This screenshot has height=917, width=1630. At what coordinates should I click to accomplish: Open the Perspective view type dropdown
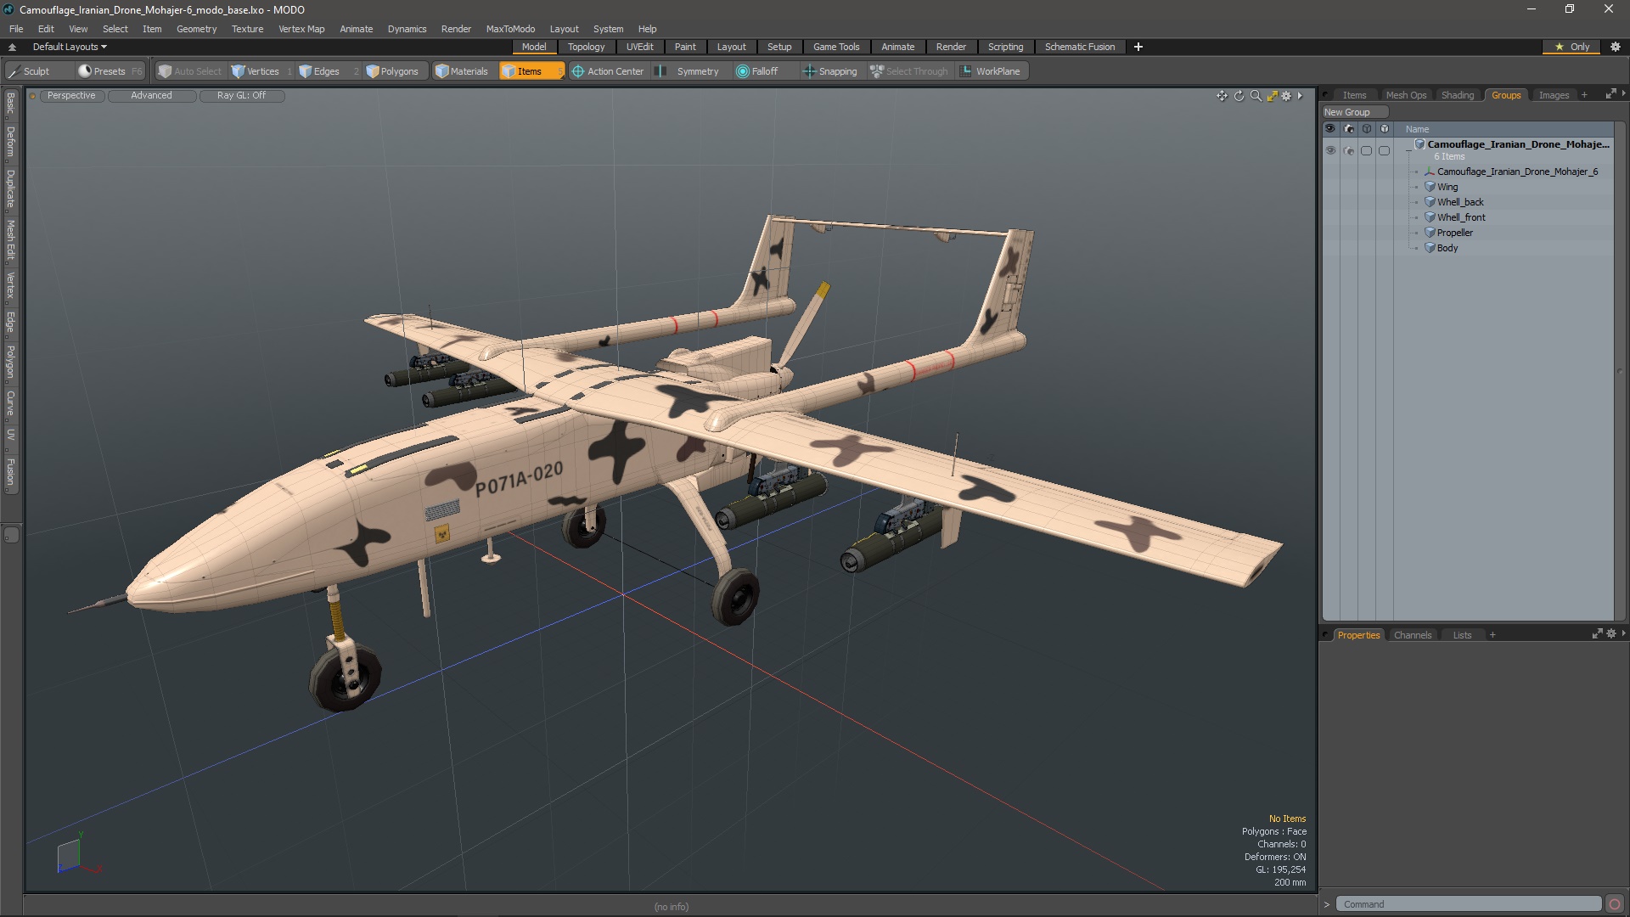71,96
